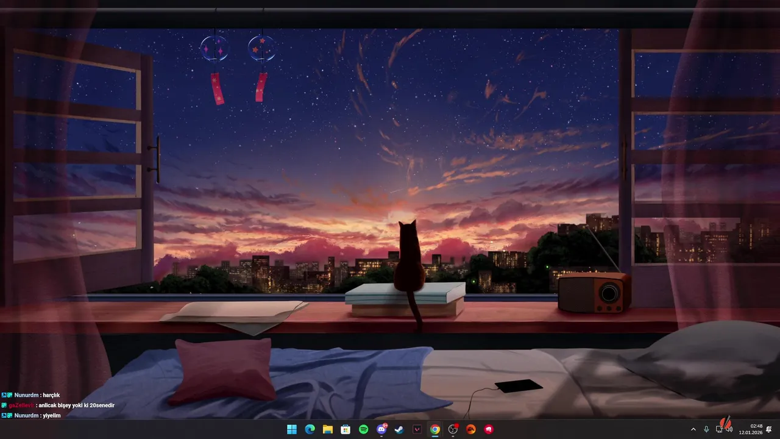Open the clock showing 02:48

coord(751,429)
